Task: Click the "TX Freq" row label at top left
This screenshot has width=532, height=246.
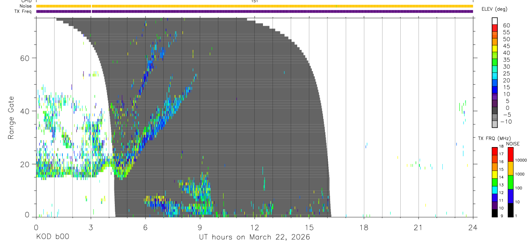Action: (23, 11)
